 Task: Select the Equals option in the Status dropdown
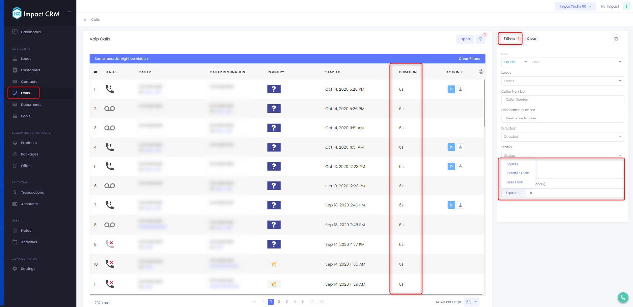tap(512, 164)
